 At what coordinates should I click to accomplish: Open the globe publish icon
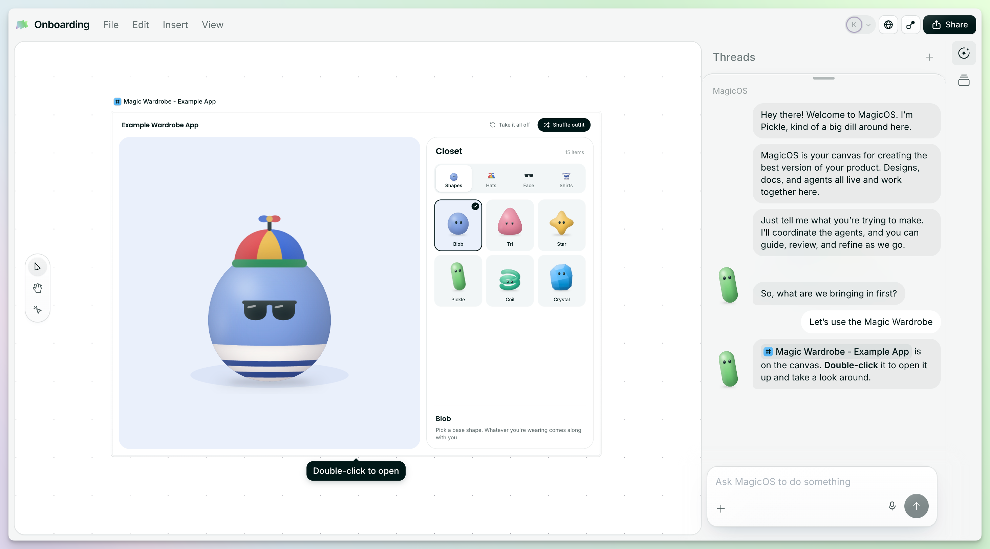tap(888, 25)
